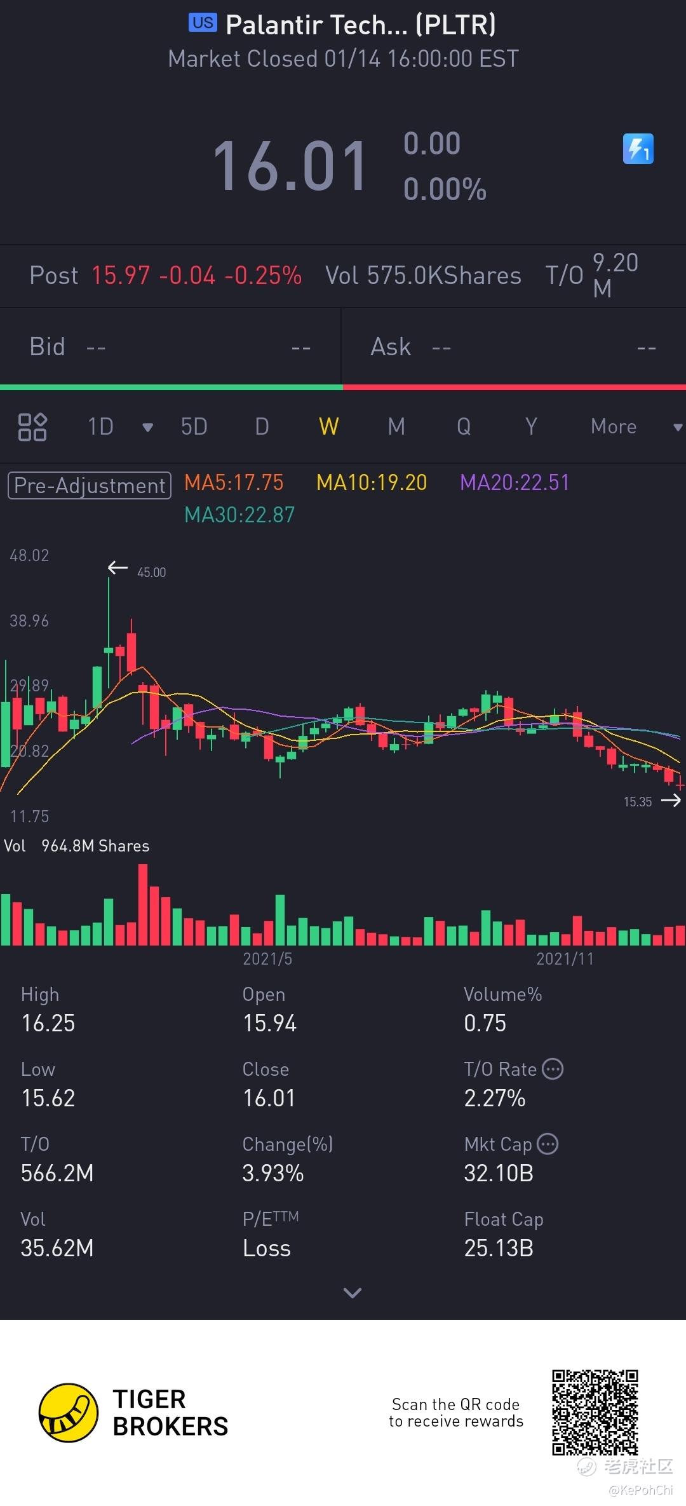Tap the Market Closed status line
The height and width of the screenshot is (1506, 686).
344,59
